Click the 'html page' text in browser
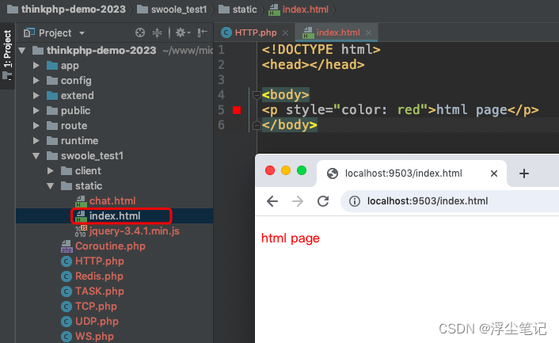Image resolution: width=559 pixels, height=343 pixels. (291, 238)
